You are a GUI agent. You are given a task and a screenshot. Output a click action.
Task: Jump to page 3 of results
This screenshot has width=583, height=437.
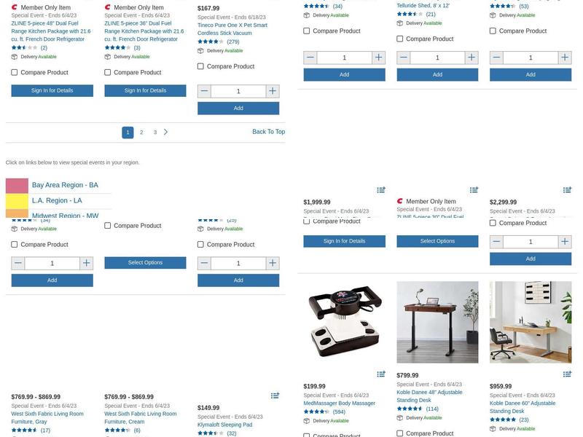(154, 133)
